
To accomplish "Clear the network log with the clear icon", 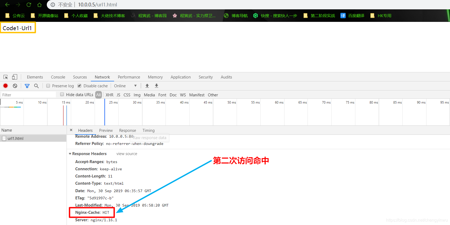I will (15, 86).
